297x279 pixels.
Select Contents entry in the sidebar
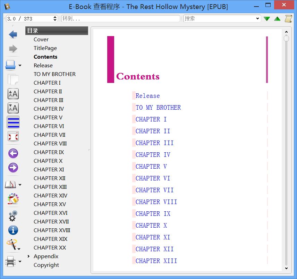45,57
